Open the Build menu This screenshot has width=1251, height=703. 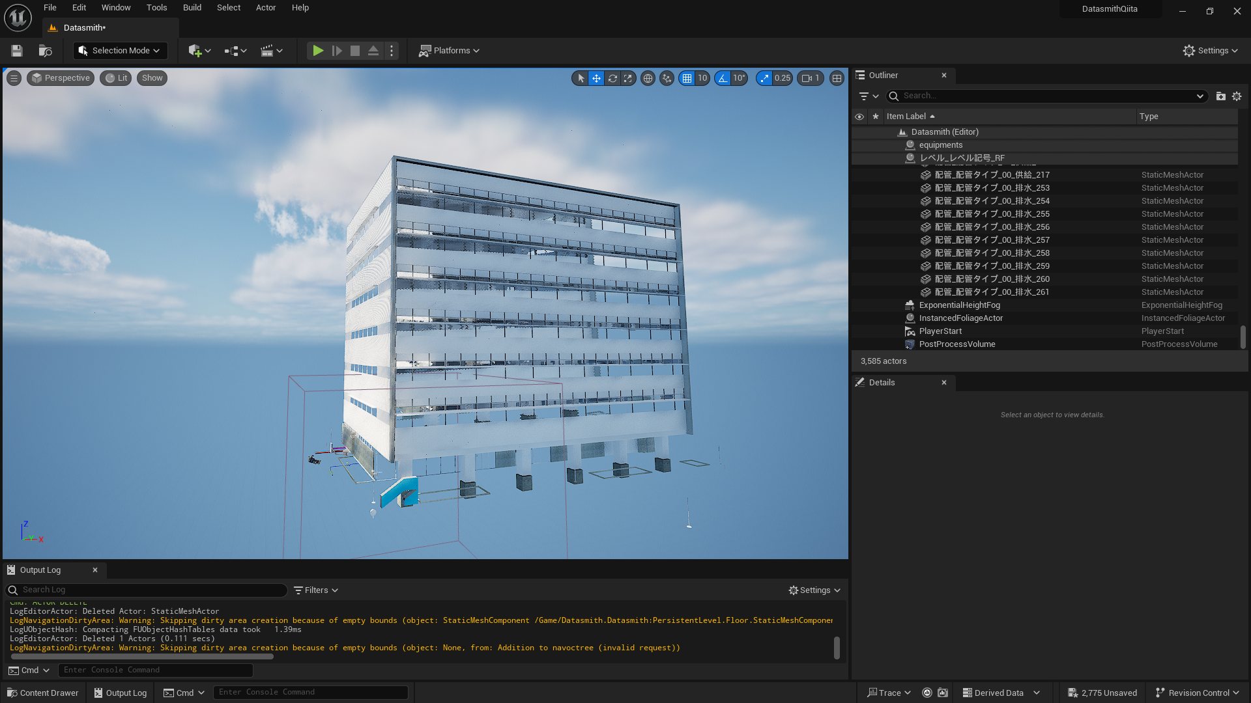coord(192,7)
